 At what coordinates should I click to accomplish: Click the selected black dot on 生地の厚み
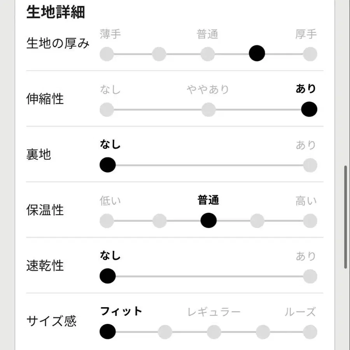257,53
